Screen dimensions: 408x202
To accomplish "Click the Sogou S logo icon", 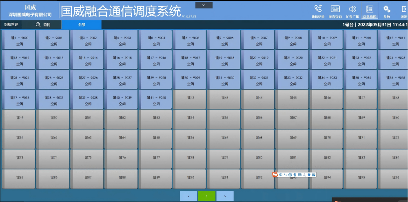I will [275, 175].
